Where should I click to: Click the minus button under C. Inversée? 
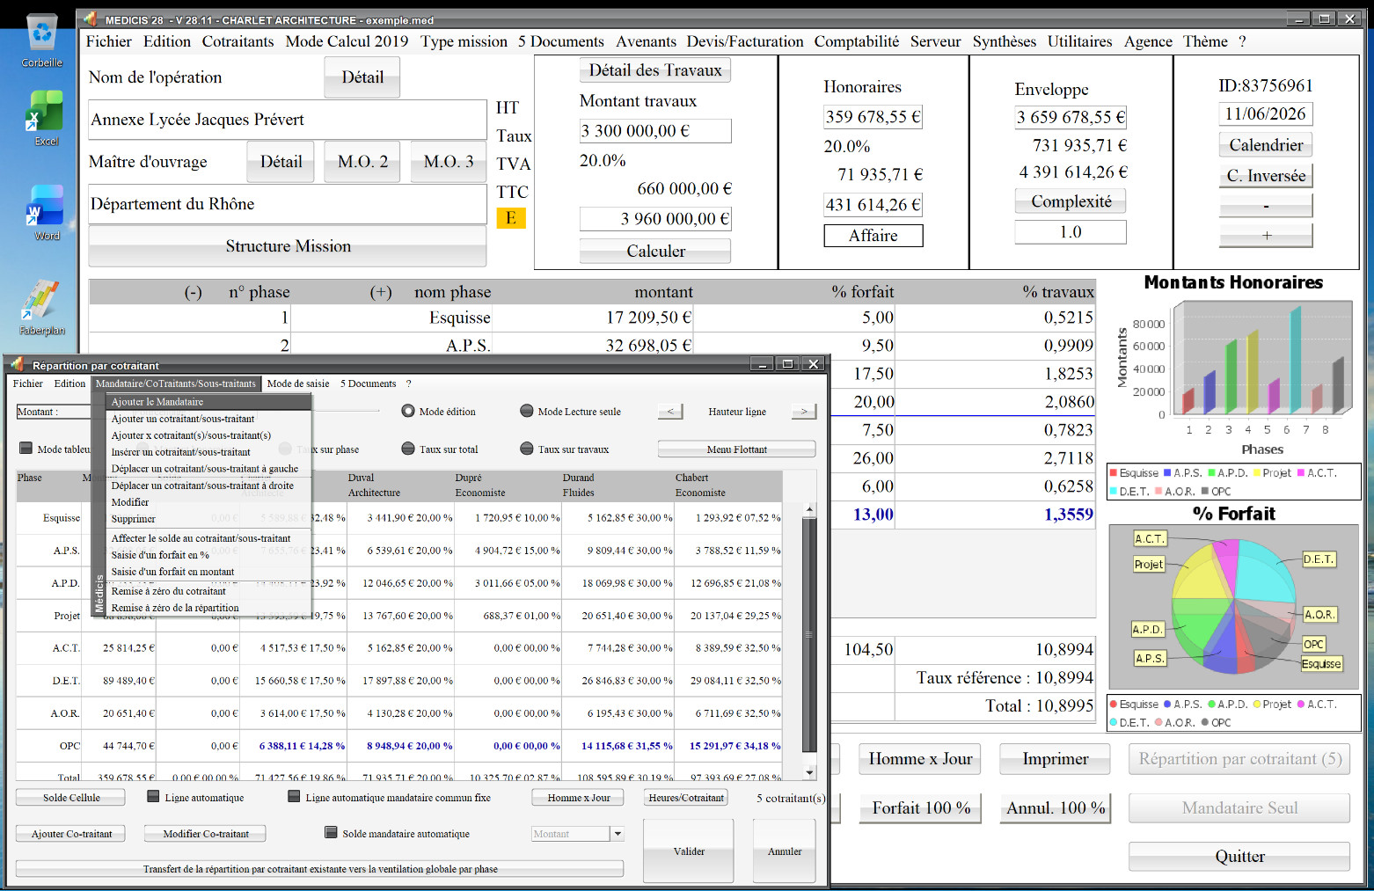click(x=1266, y=205)
